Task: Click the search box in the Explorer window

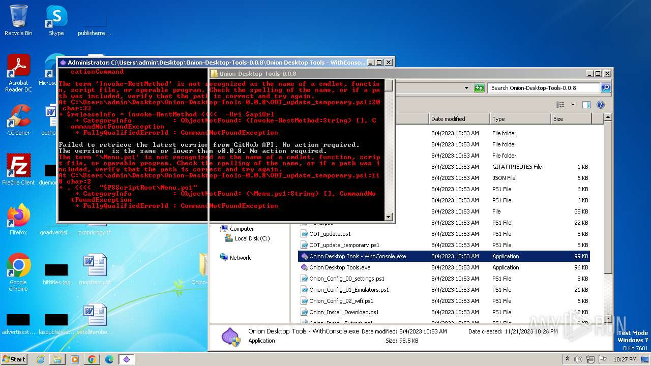Action: 544,88
